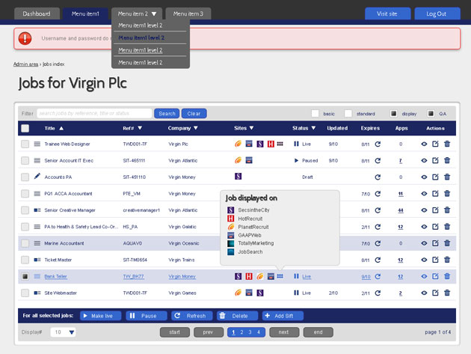
Task: Edit the Senior Account IT Exec job
Action: click(x=435, y=160)
